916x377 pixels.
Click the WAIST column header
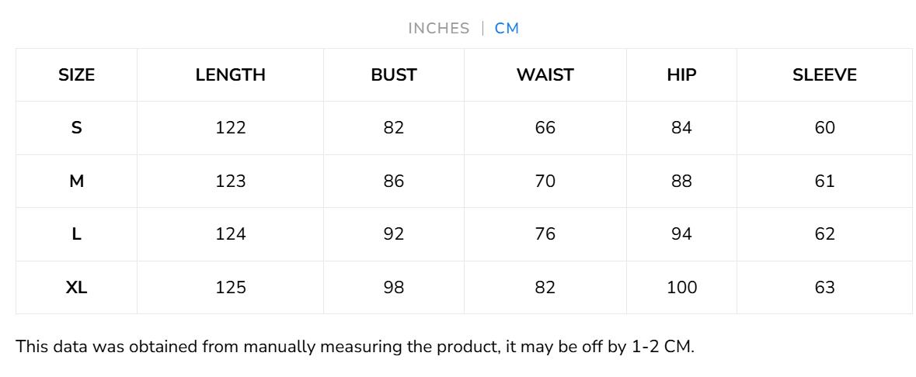click(x=545, y=75)
